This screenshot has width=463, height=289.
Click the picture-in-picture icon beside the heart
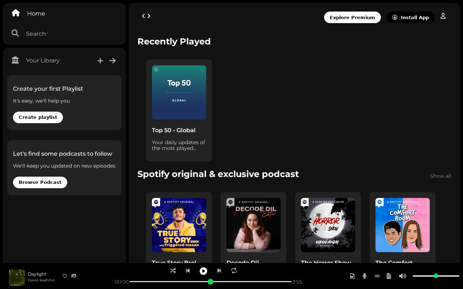[x=74, y=276]
